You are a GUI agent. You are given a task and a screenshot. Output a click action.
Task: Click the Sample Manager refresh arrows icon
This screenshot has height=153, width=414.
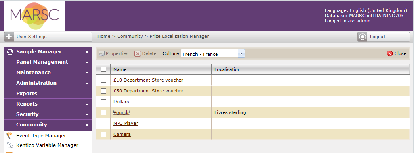click(x=10, y=52)
